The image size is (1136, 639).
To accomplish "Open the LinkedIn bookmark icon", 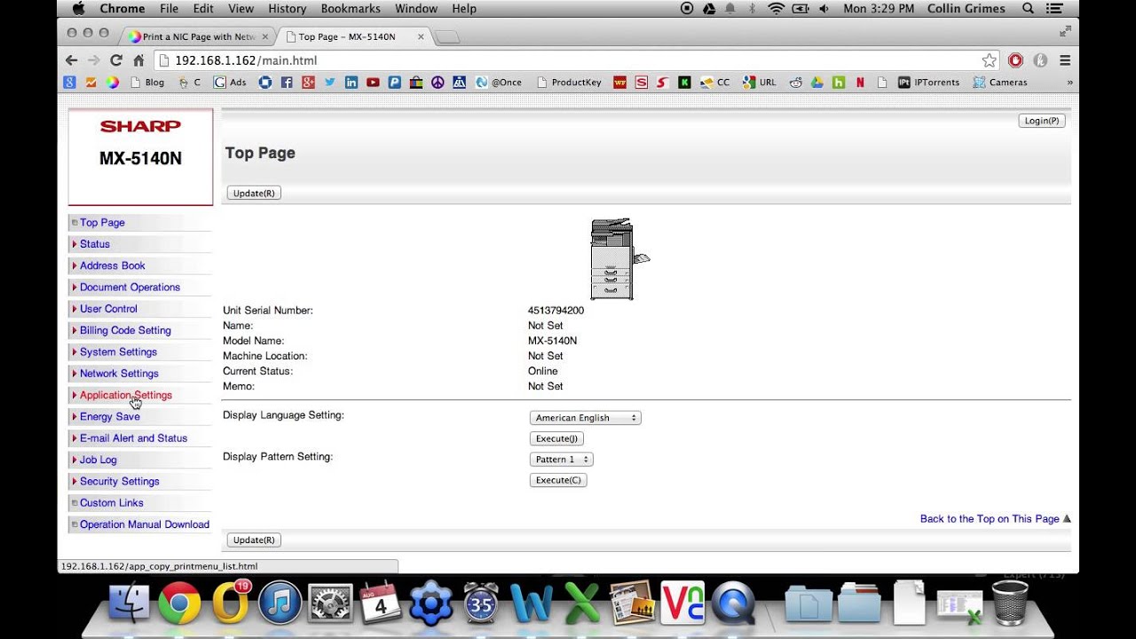I will (x=351, y=82).
